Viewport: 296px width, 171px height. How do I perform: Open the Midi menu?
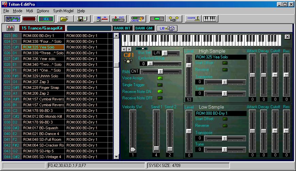(30, 11)
